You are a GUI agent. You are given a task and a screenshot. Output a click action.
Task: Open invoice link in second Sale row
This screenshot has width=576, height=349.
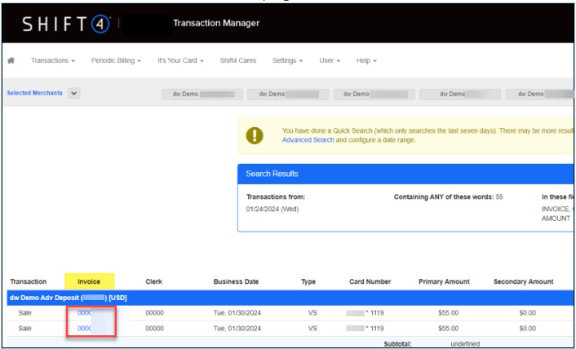84,329
